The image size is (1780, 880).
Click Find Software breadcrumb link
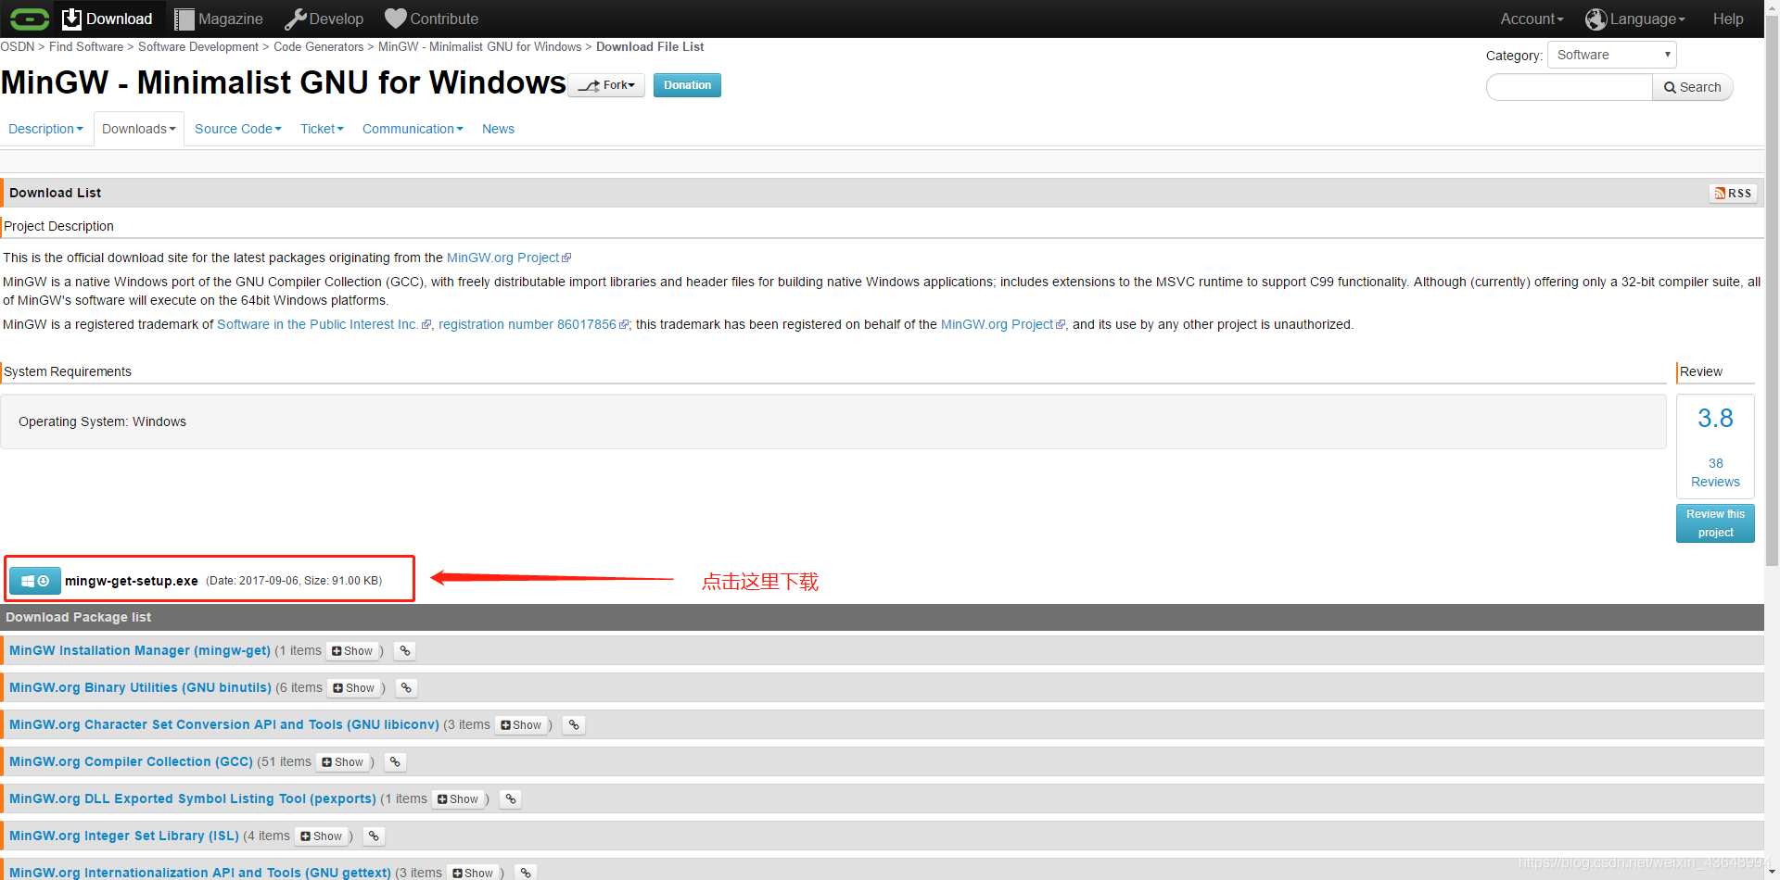(x=86, y=46)
